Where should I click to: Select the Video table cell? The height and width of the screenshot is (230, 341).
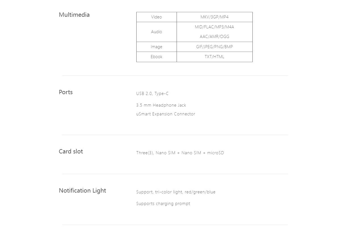point(156,17)
